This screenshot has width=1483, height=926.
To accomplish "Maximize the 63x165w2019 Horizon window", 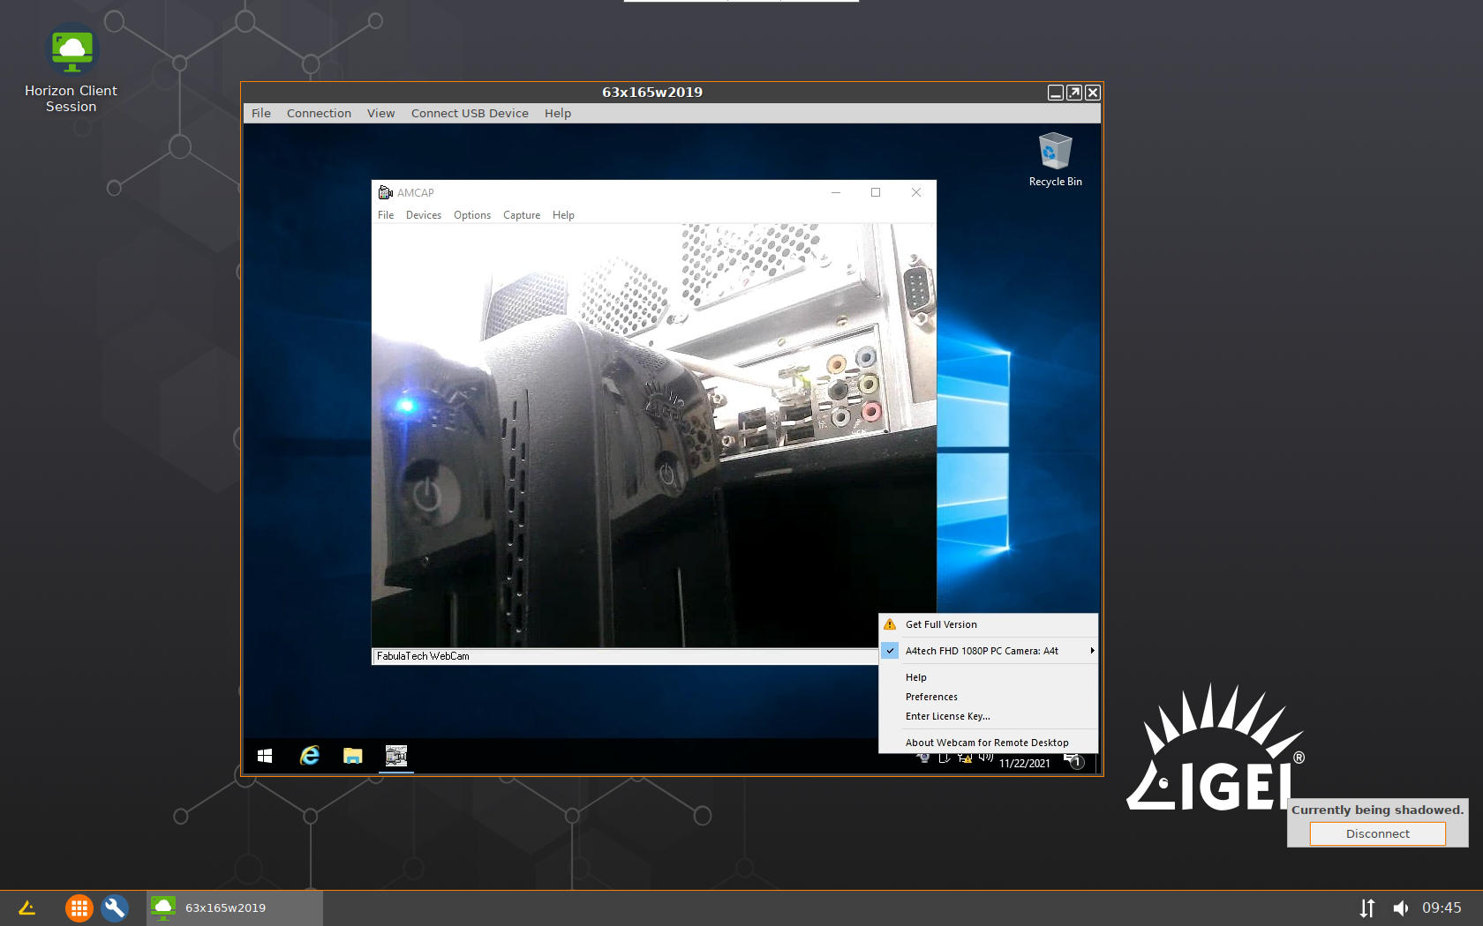I will 1074,93.
